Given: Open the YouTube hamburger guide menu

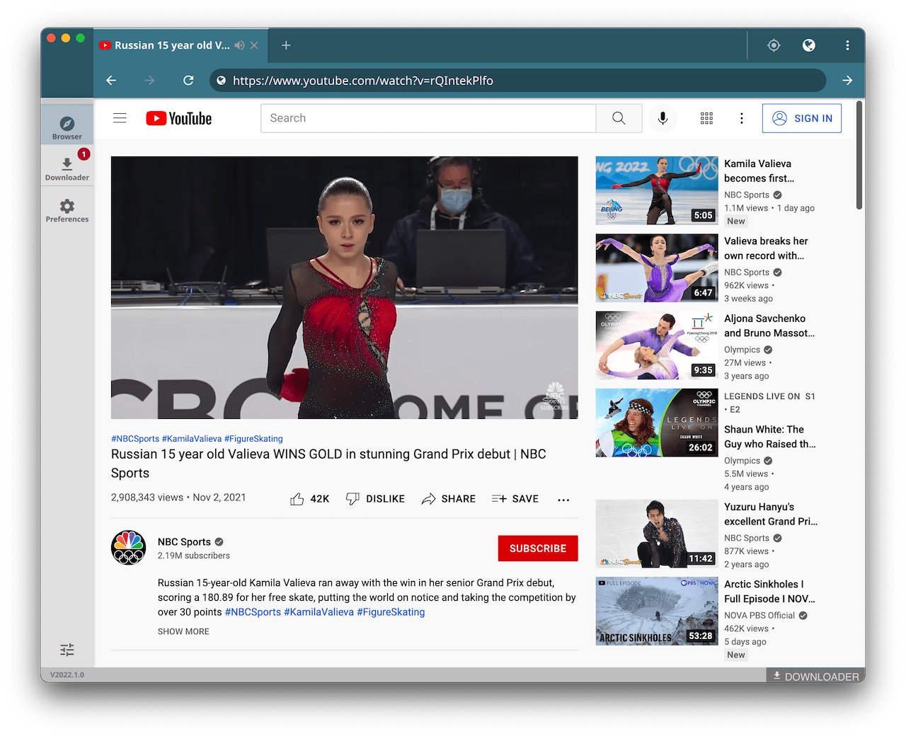Looking at the screenshot, I should pos(120,118).
